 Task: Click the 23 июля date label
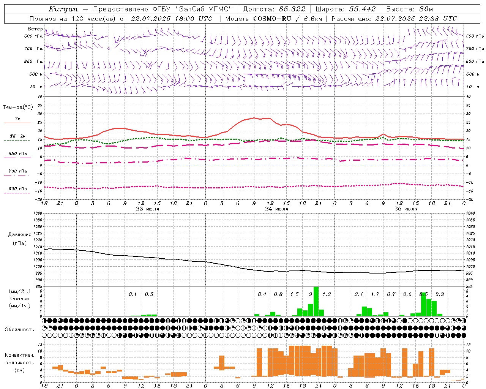coord(148,209)
